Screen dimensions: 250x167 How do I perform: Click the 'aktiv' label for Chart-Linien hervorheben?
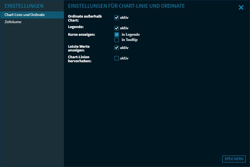click(x=124, y=58)
